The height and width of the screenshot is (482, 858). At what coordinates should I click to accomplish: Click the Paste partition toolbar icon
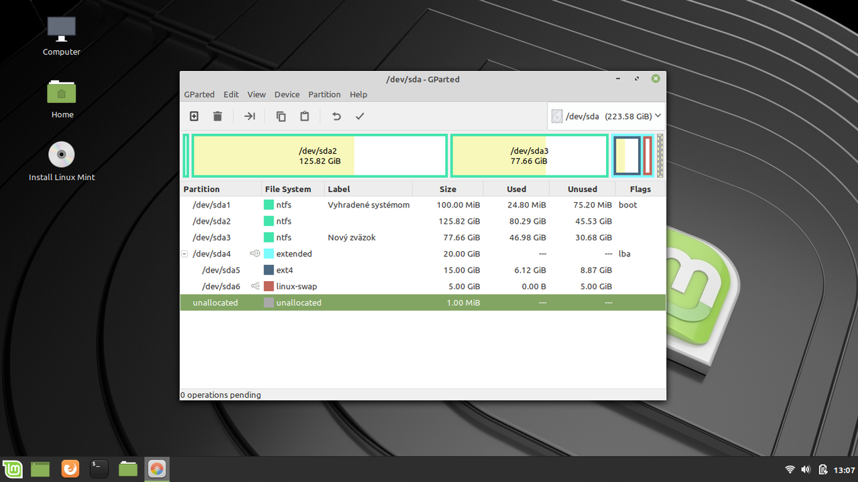pos(304,116)
